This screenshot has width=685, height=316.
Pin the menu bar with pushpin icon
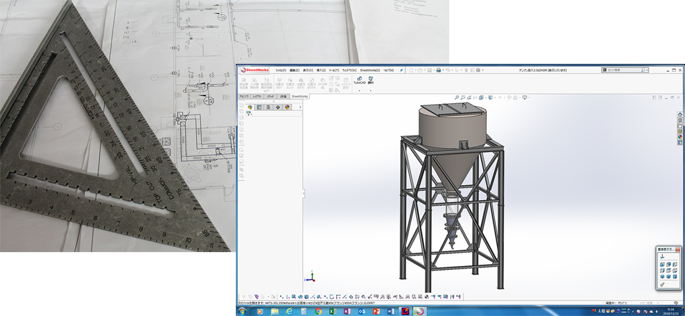[x=401, y=70]
